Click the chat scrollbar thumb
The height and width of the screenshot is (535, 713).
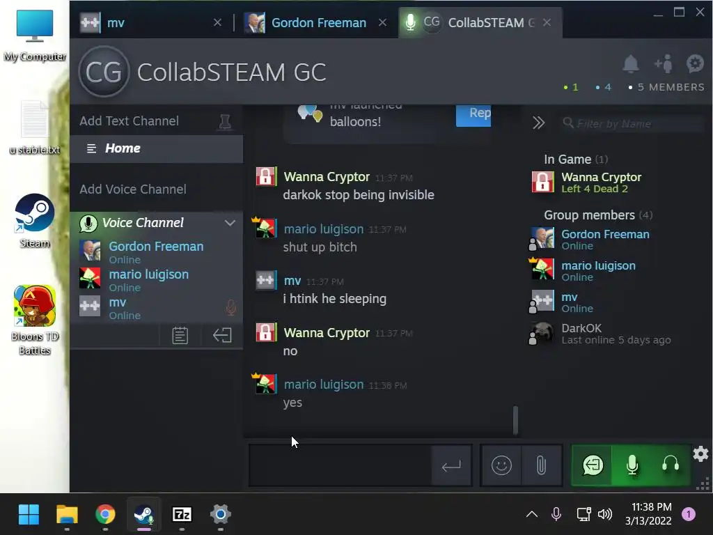[515, 419]
